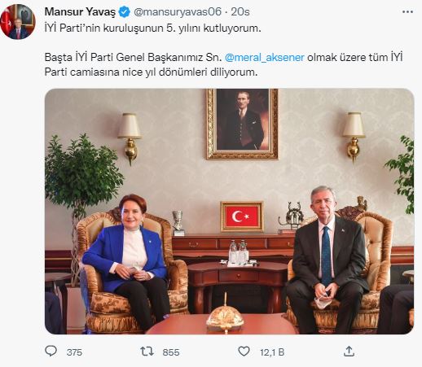Click the 375 replies count

click(74, 352)
